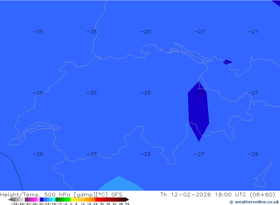This screenshot has height=205, width=280.
Task: Click the bright yellow legend swatch at 0
Action: (x=72, y=199)
